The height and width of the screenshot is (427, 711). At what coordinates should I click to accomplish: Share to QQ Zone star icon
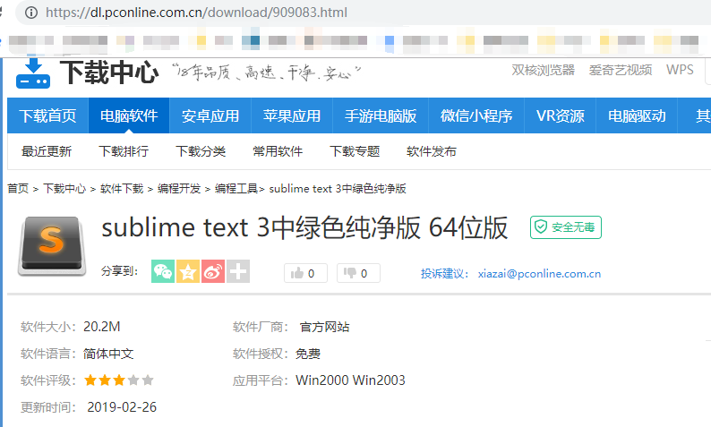188,271
